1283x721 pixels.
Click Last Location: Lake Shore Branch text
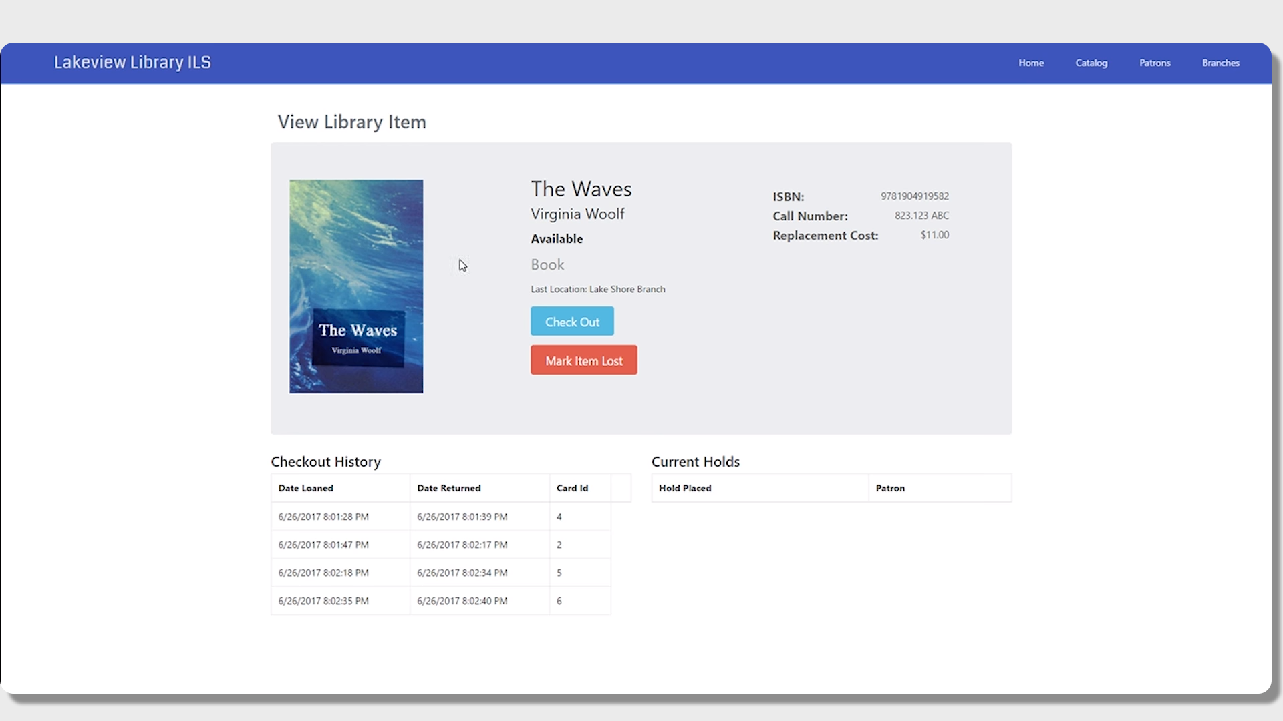pyautogui.click(x=598, y=289)
